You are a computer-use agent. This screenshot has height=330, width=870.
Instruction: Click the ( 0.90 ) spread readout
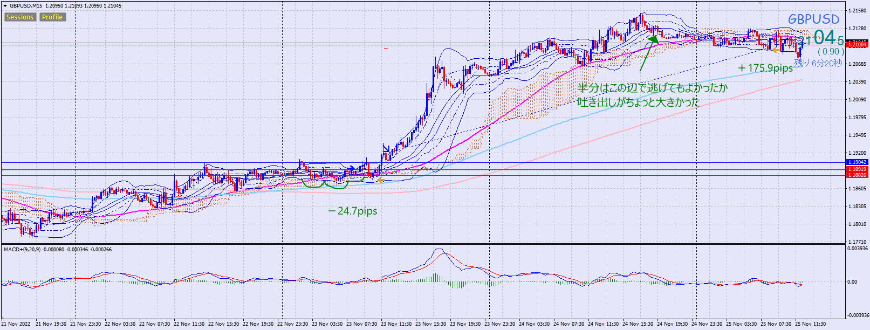click(x=831, y=51)
